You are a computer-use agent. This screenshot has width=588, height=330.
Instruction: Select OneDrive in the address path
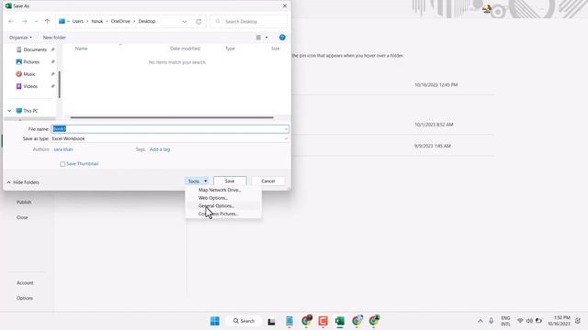(120, 21)
